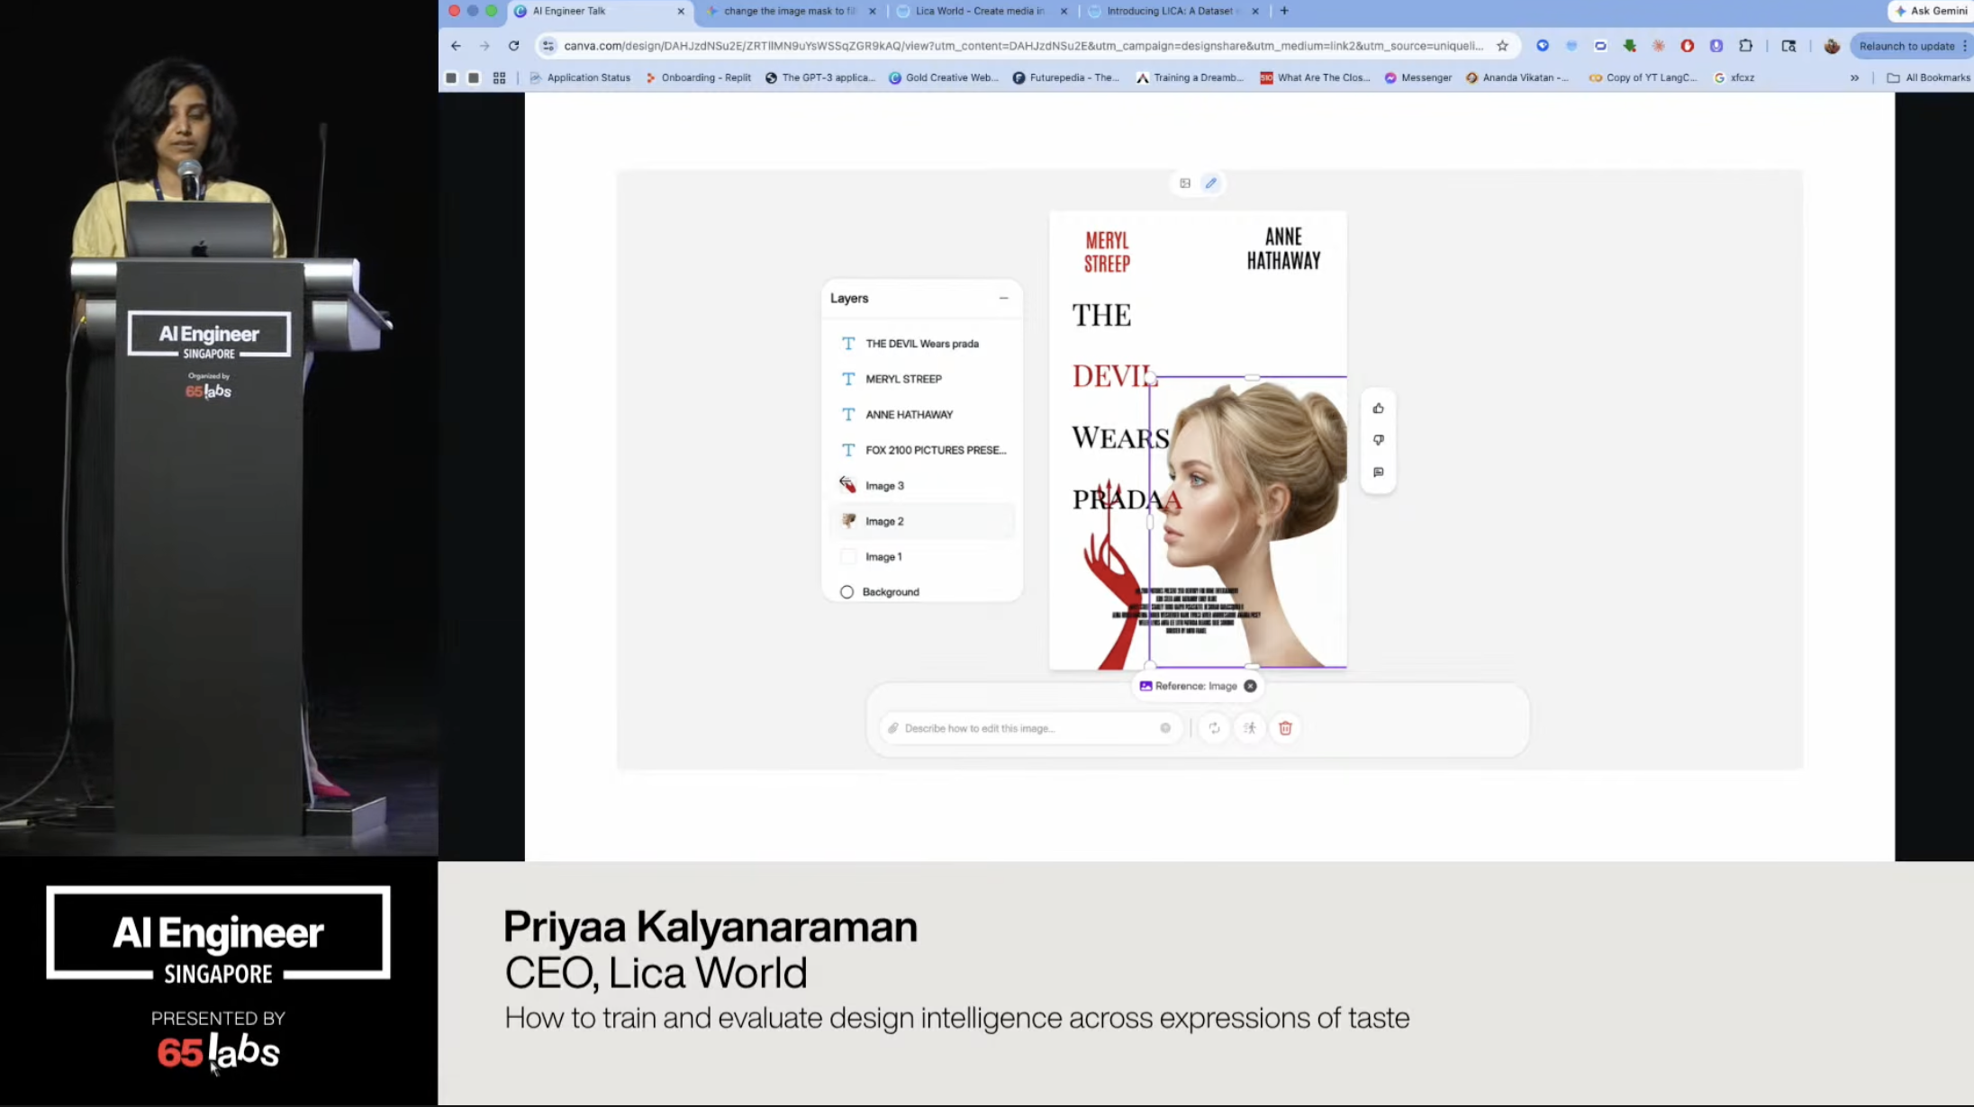Click the ANNE HATHAWAY text on the poster
This screenshot has height=1107, width=1974.
1283,248
